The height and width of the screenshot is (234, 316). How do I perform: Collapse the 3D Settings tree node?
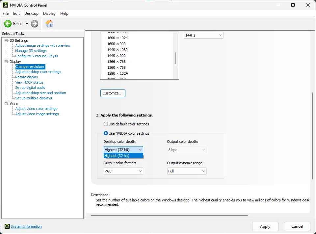pyautogui.click(x=6, y=40)
